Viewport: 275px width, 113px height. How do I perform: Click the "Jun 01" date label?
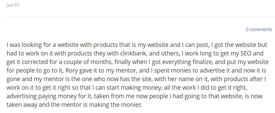click(x=13, y=5)
